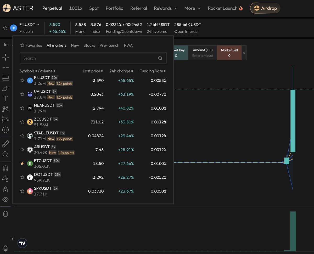Toggle stay in drawing mode
Image resolution: width=314 pixels, height=254 pixels.
(5, 179)
